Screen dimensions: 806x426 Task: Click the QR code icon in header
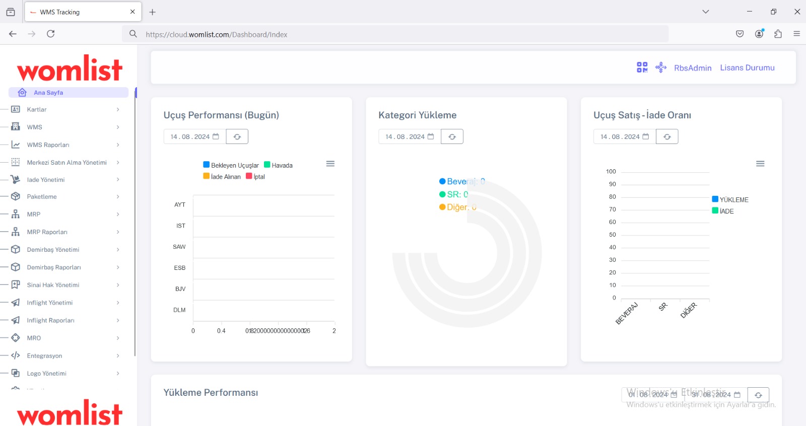[642, 67]
